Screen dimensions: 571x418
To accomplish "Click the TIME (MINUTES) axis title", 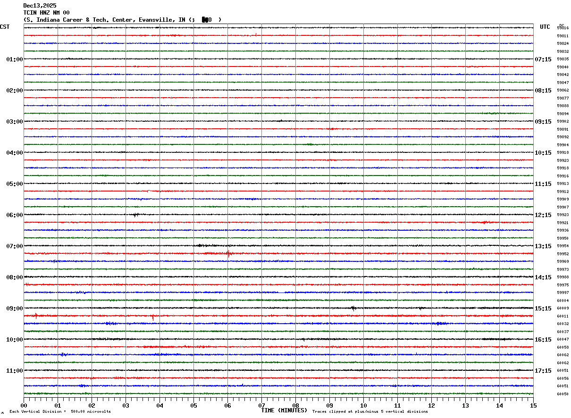I will pyautogui.click(x=284, y=410).
